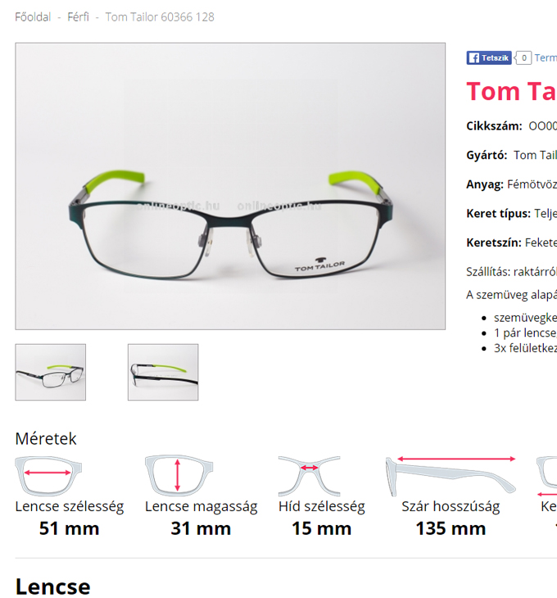Go to the Férfi breadcrumb category
The width and height of the screenshot is (557, 598).
(78, 17)
